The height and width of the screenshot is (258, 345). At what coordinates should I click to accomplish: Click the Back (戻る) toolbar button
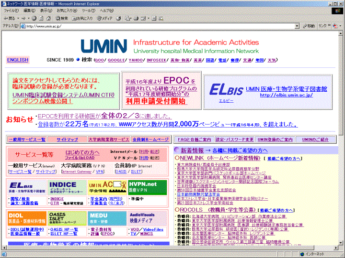pos(10,18)
